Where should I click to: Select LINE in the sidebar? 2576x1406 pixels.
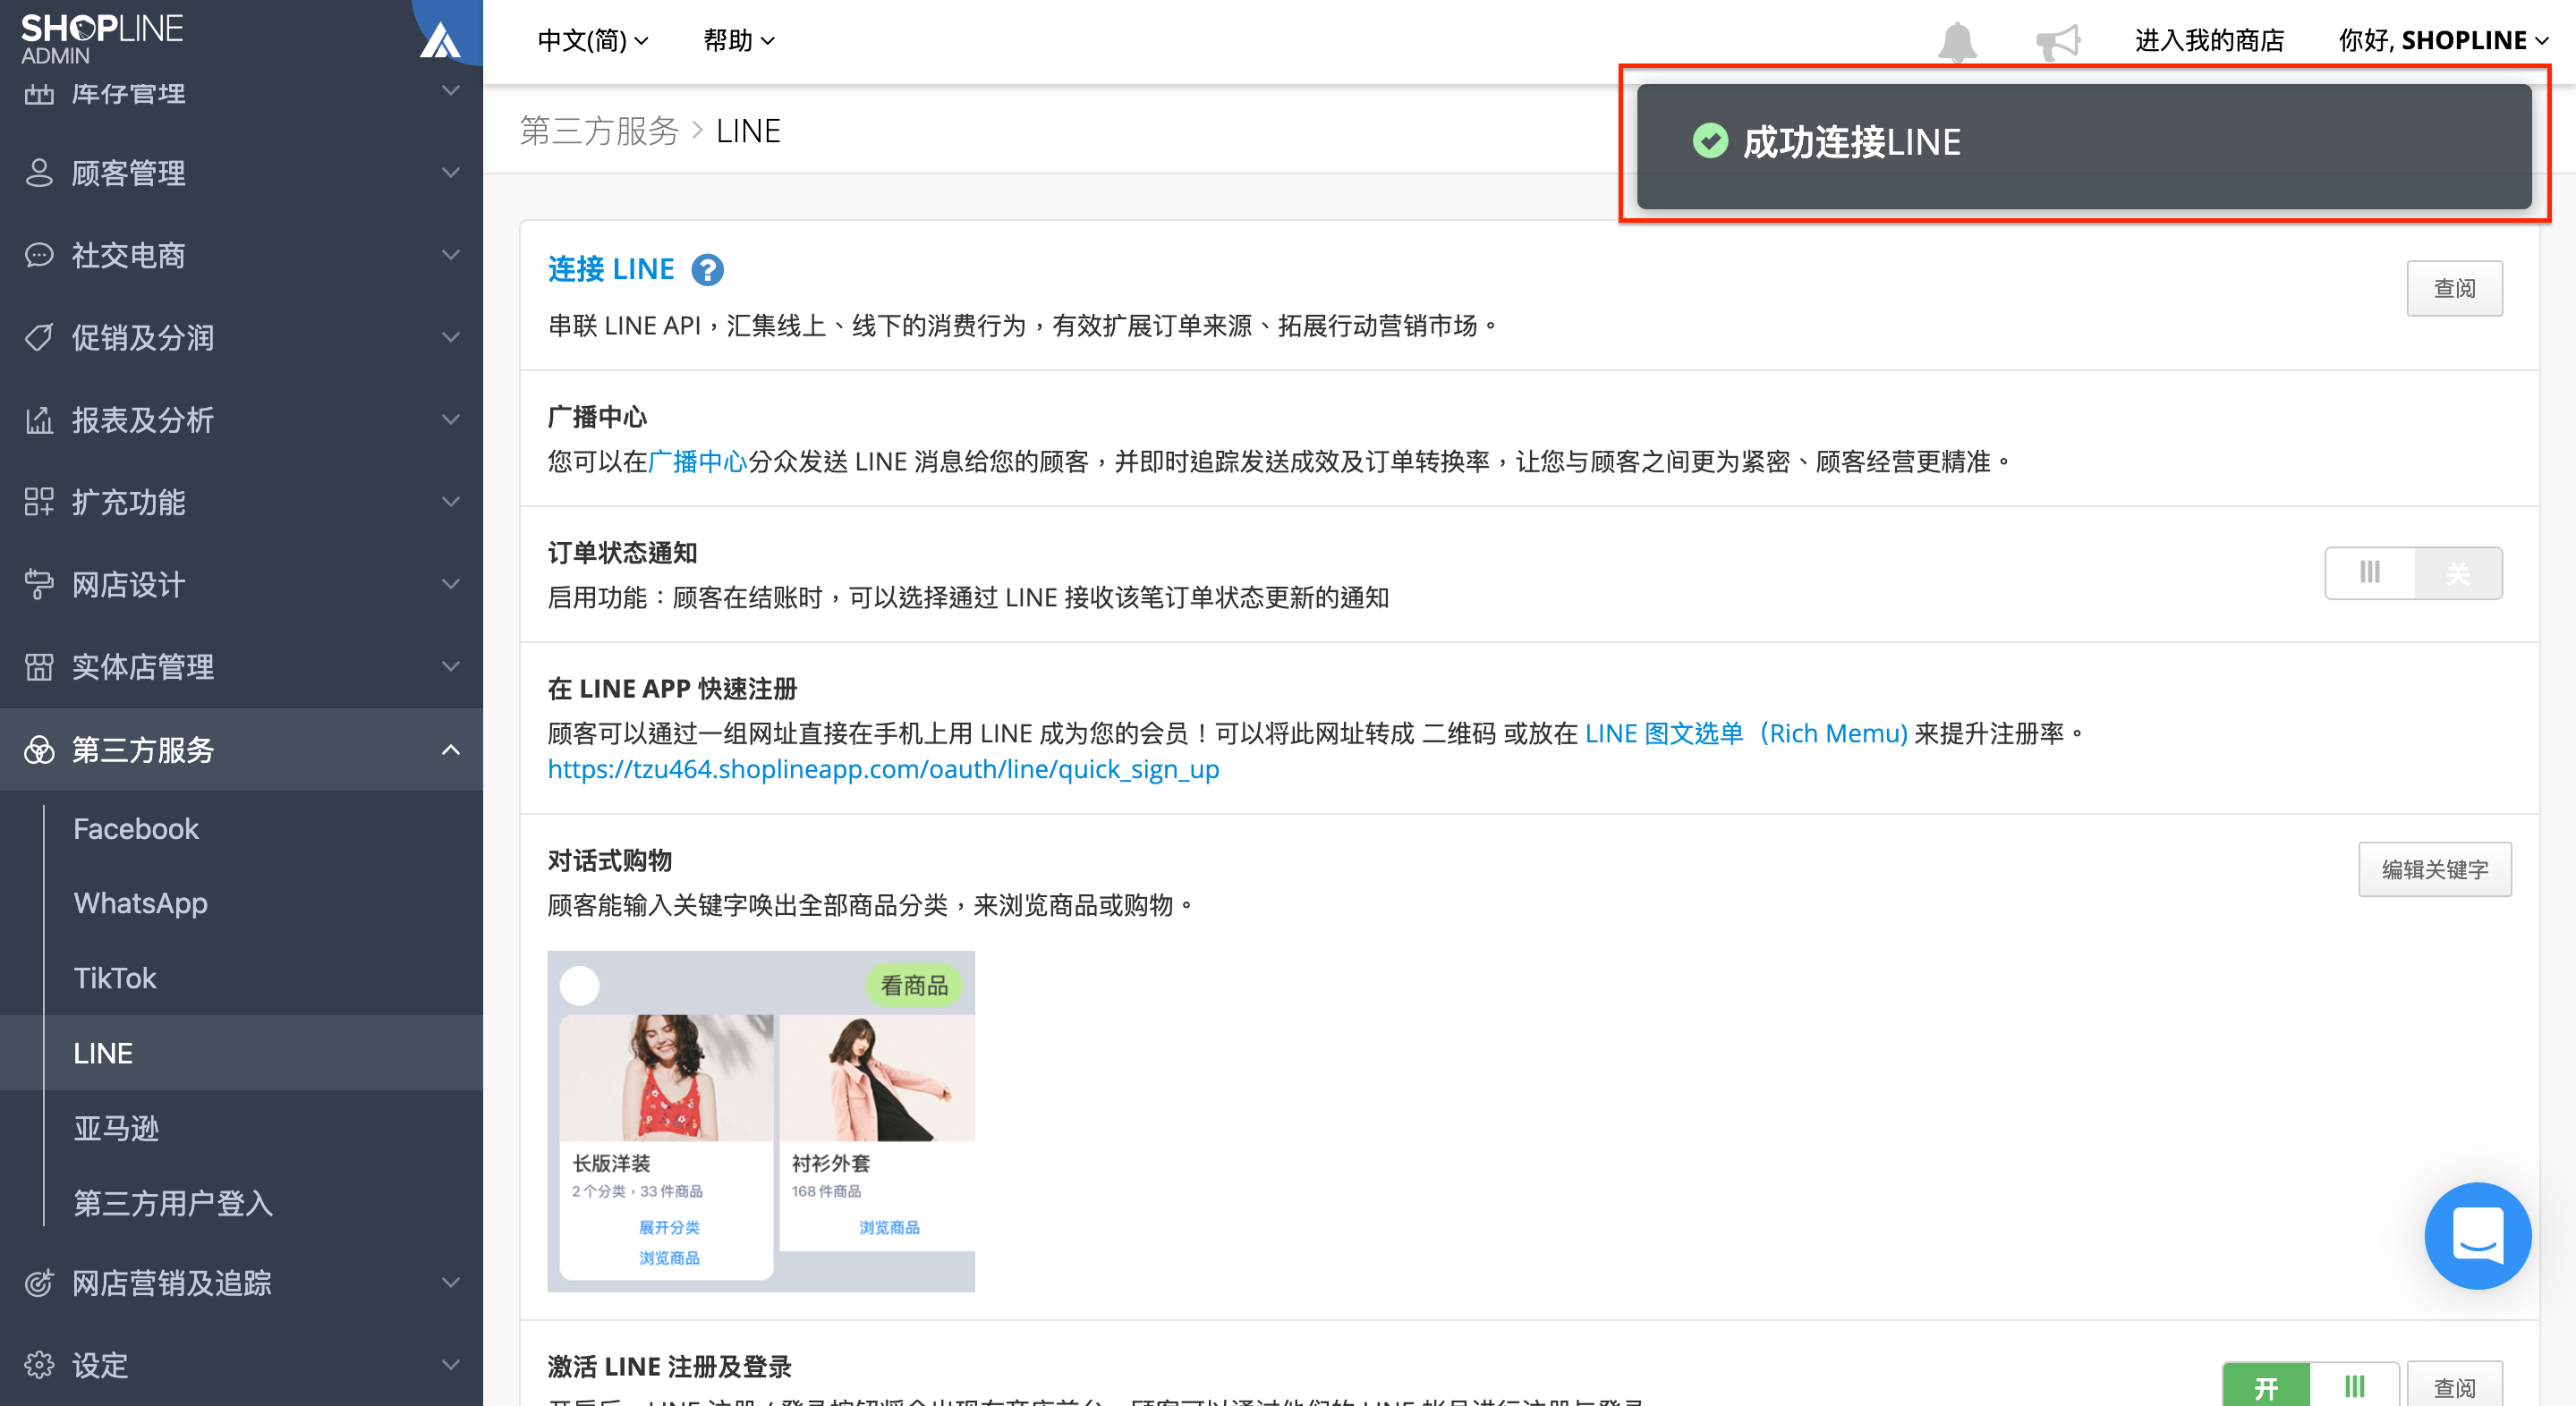pos(241,1054)
